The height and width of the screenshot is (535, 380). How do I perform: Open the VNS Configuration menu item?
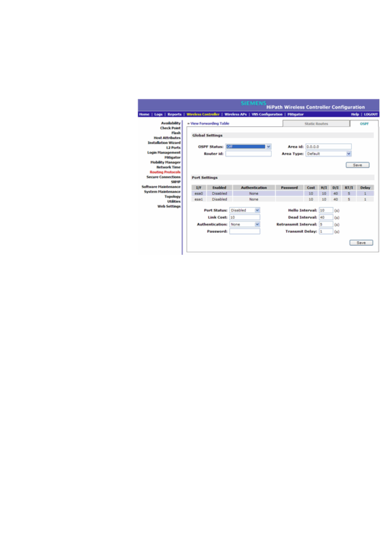[267, 114]
